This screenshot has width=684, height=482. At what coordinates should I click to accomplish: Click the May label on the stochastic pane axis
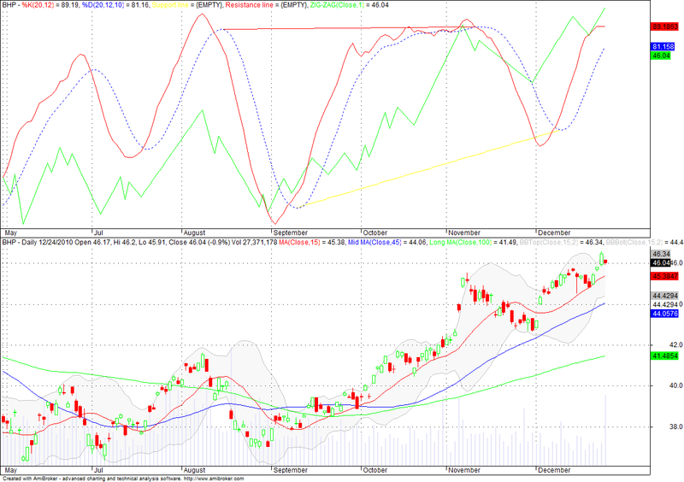(10, 233)
